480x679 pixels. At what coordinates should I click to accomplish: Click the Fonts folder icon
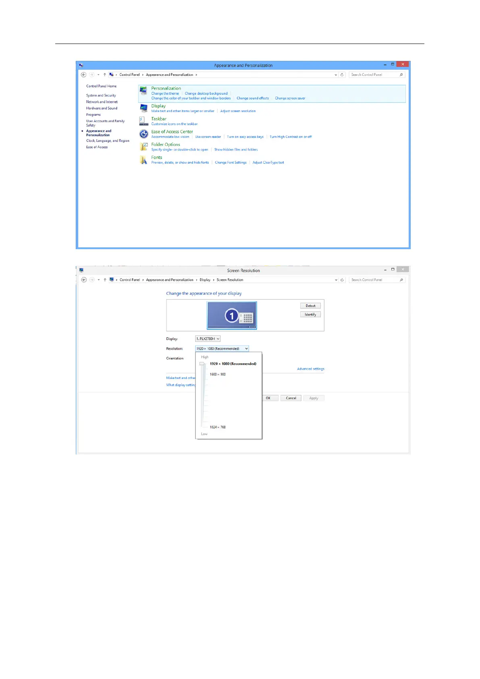click(x=143, y=160)
